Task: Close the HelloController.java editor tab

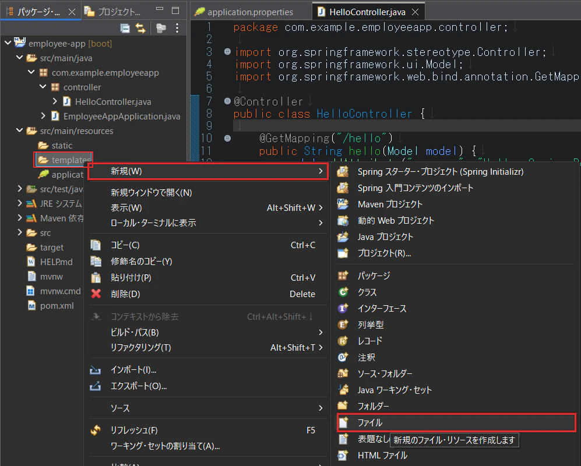Action: click(415, 12)
